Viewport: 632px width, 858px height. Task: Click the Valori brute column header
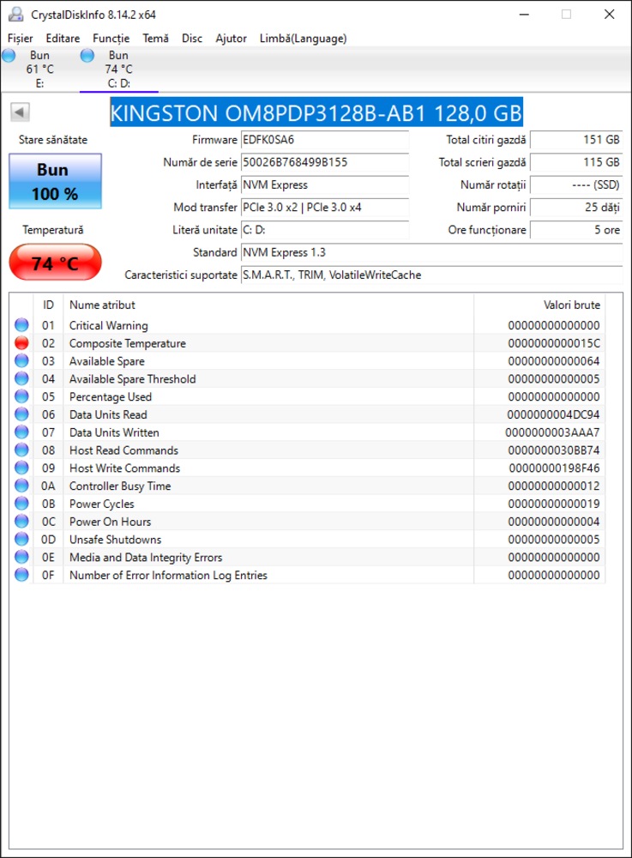click(x=539, y=305)
